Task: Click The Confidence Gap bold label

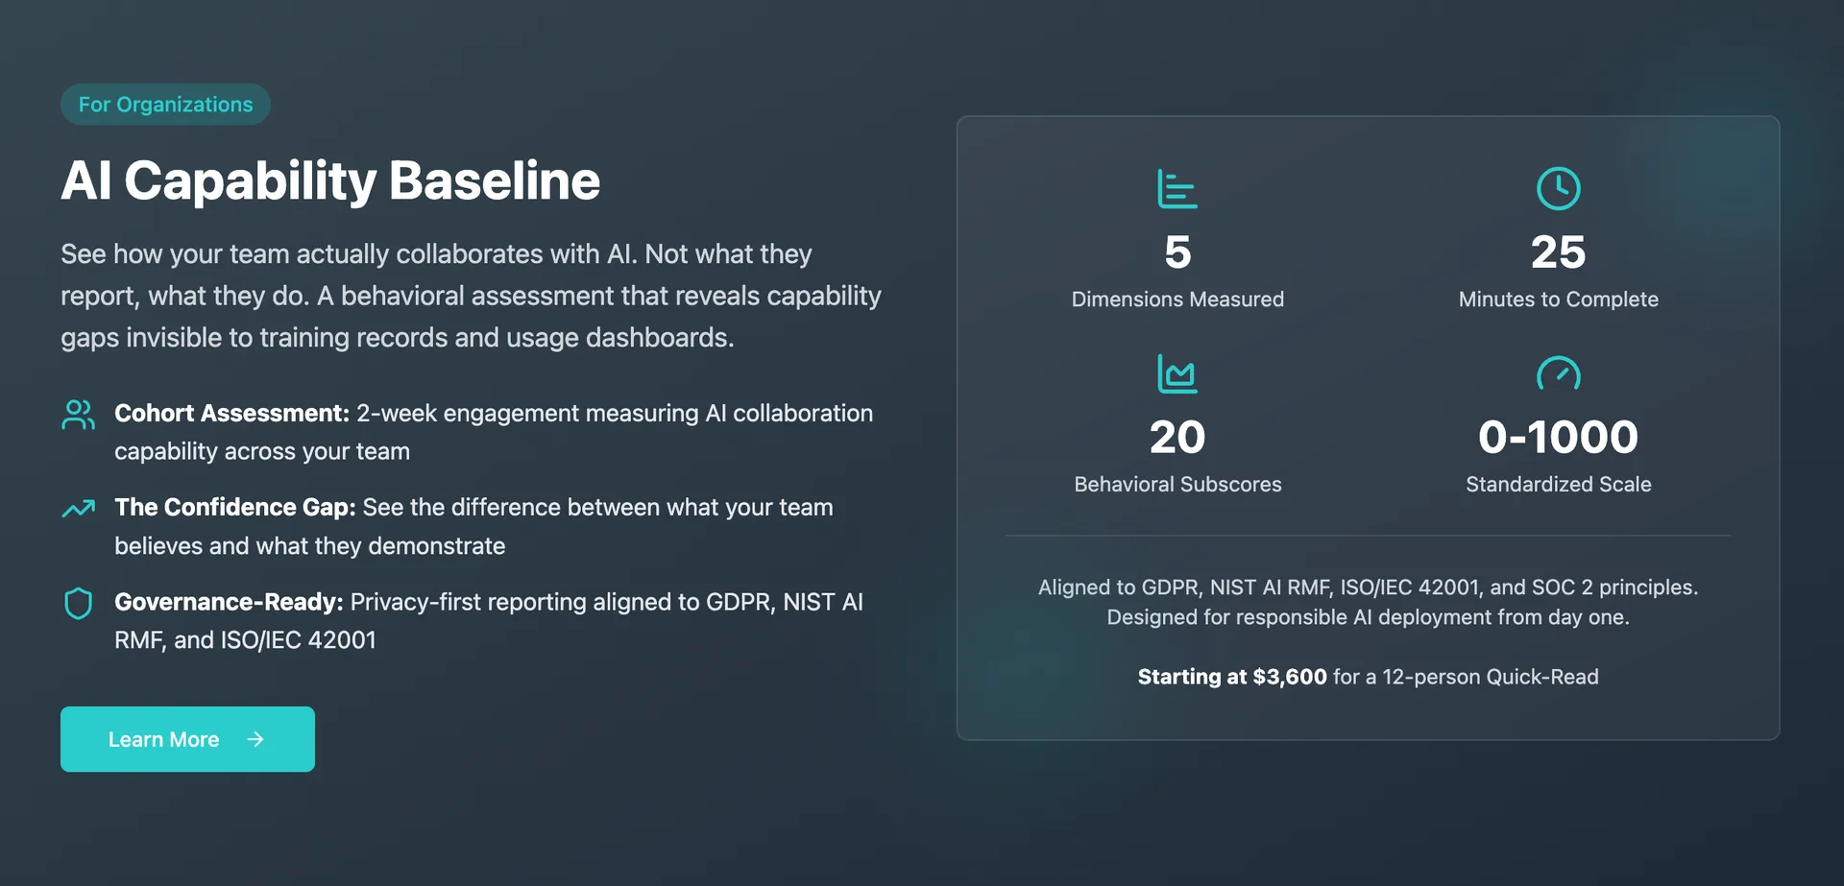Action: 235,507
